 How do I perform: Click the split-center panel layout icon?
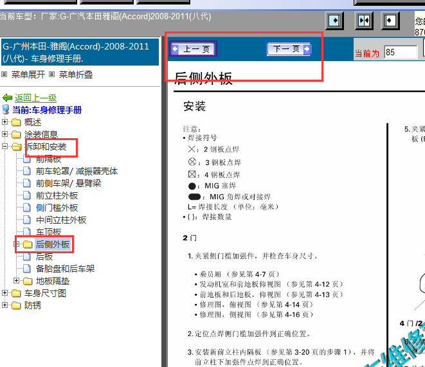(x=364, y=21)
